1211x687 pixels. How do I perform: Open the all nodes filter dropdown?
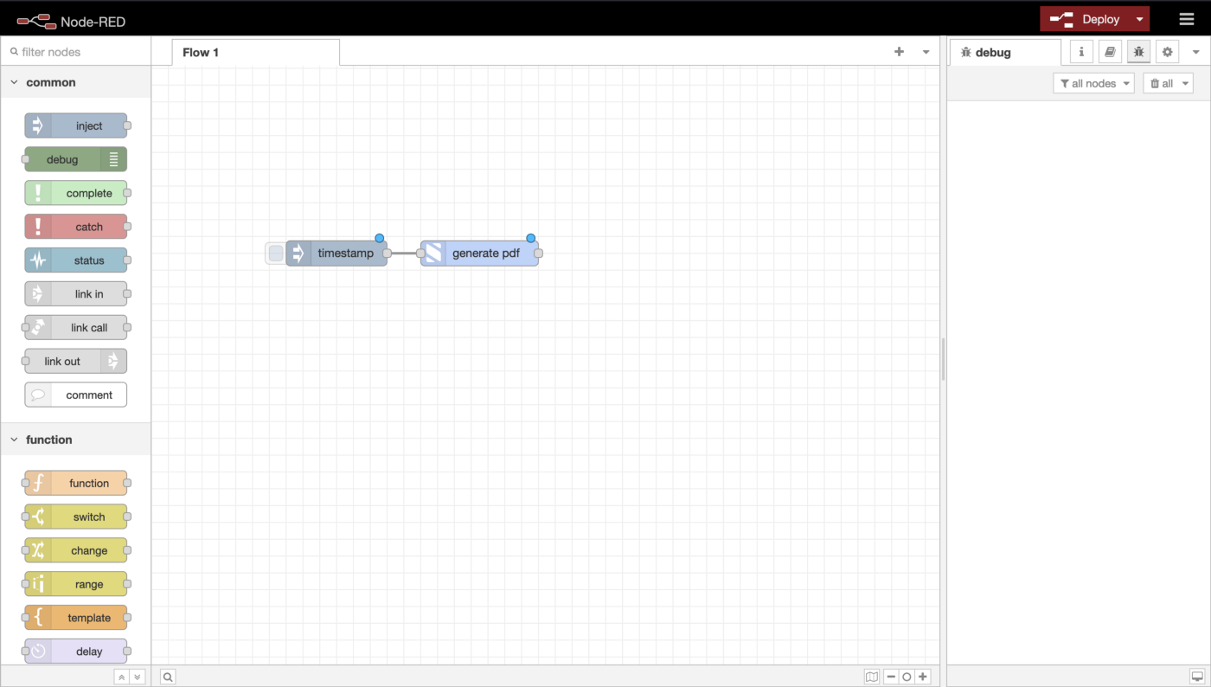[x=1093, y=83]
